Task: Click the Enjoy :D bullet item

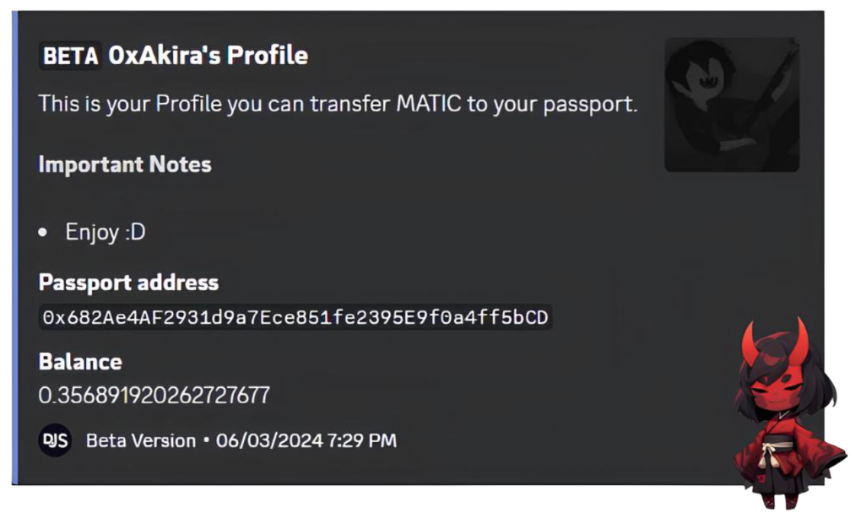Action: tap(106, 233)
